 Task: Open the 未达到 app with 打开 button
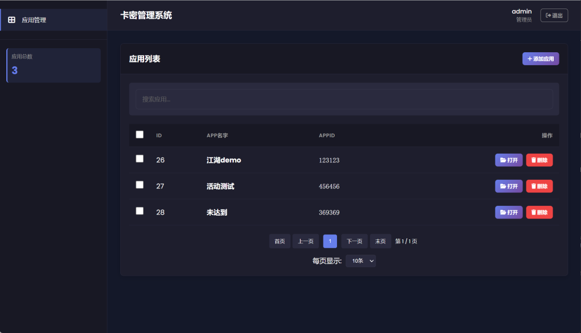coord(508,212)
